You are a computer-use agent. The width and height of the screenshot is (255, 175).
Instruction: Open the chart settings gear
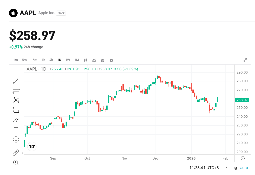click(111, 60)
